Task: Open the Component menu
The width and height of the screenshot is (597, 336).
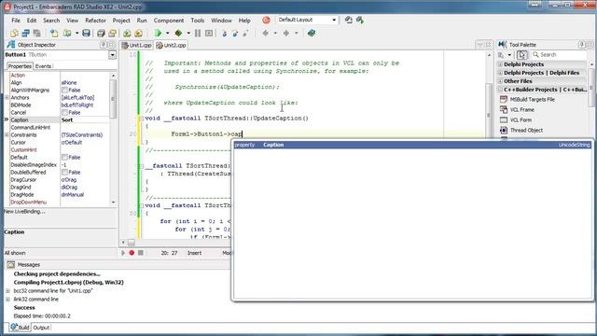Action: click(x=169, y=21)
